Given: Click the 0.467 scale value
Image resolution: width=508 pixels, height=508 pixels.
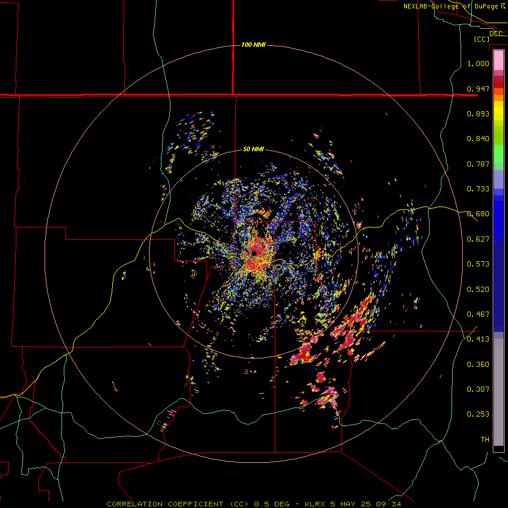Looking at the screenshot, I should click(x=478, y=314).
